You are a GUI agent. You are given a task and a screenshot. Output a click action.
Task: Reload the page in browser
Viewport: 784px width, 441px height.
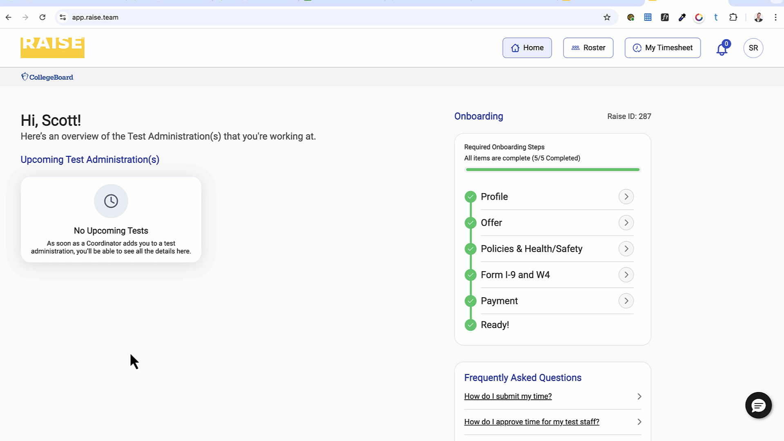pos(42,17)
